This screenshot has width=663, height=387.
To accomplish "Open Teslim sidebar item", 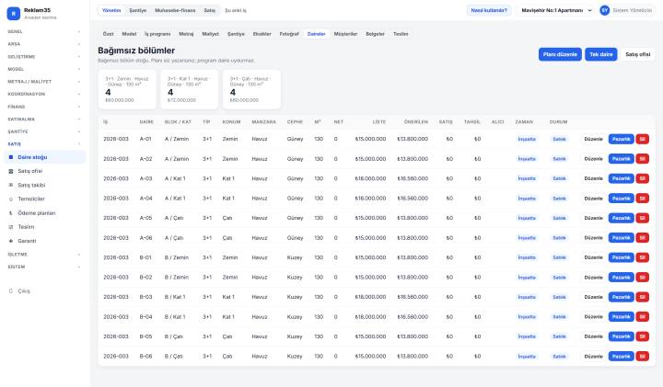I will coord(44,227).
